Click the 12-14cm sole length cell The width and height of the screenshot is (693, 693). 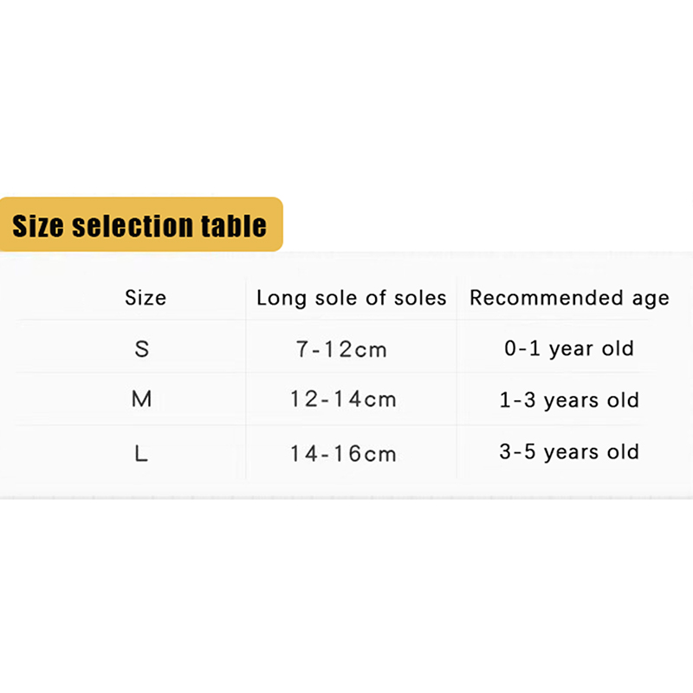click(x=343, y=400)
